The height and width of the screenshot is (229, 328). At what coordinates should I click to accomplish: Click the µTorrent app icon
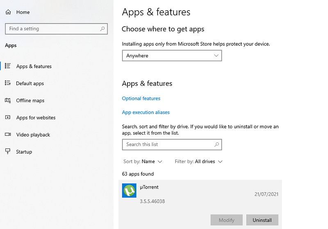click(129, 191)
